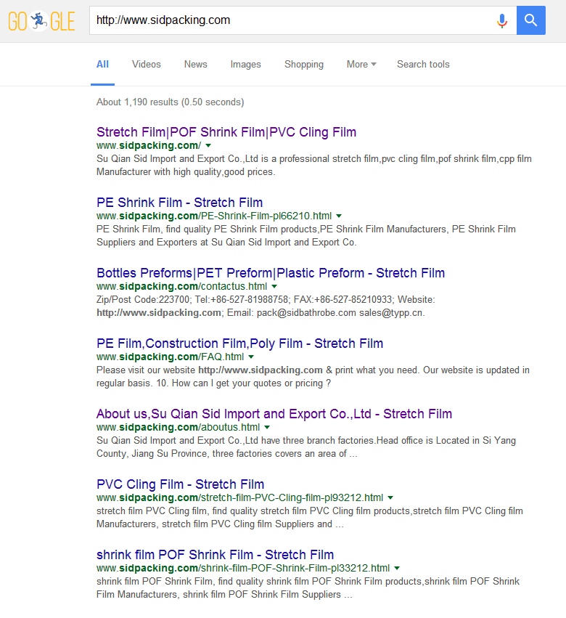
Task: Click the www.sidpacking.com/contactus.html green URL
Action: pos(181,287)
